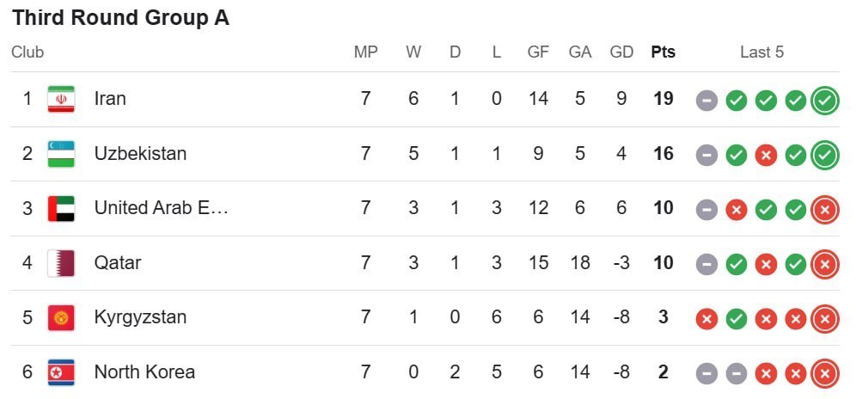856x399 pixels.
Task: Open the Uzbekistan team link
Action: pyautogui.click(x=140, y=154)
